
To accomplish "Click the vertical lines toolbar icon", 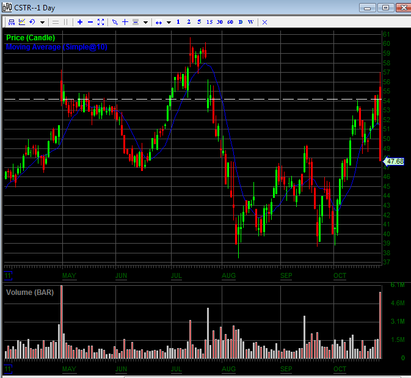I will [66, 22].
